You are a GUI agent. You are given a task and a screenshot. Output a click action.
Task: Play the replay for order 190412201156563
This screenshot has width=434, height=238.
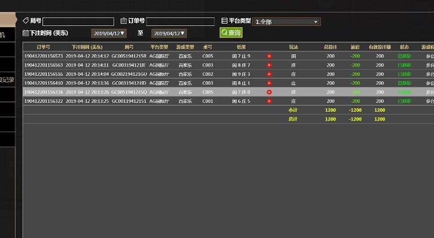(x=269, y=65)
